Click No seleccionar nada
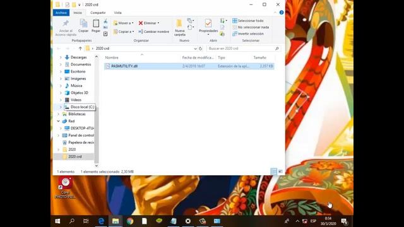 (251, 27)
